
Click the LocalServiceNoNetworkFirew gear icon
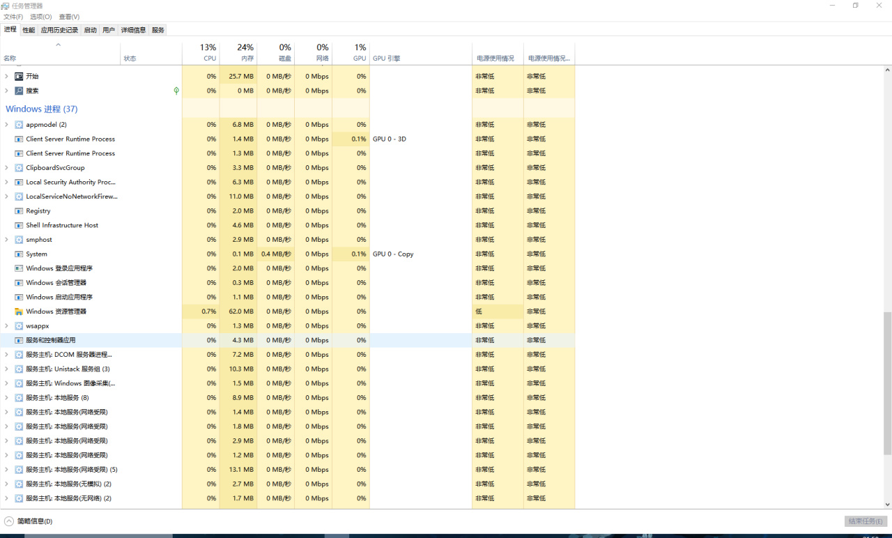point(19,197)
